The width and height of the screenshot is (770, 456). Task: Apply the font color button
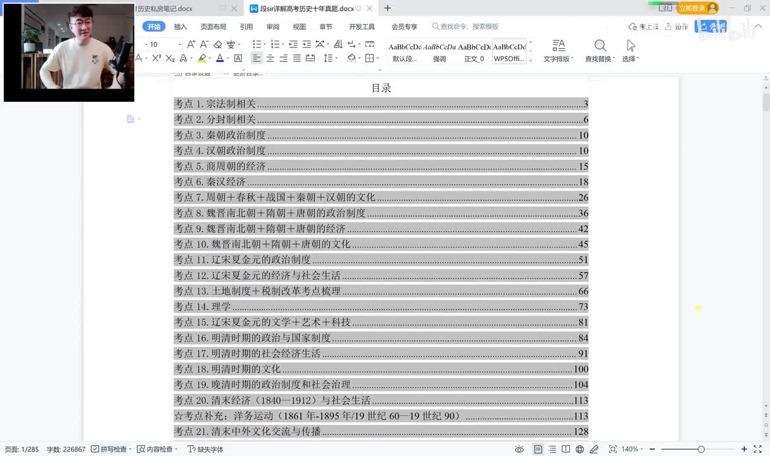click(220, 58)
